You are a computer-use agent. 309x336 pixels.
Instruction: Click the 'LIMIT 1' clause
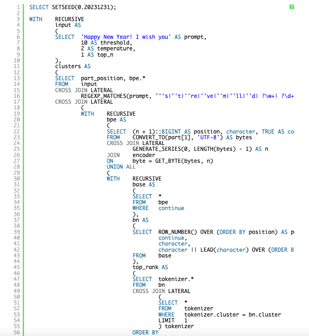click(x=173, y=321)
